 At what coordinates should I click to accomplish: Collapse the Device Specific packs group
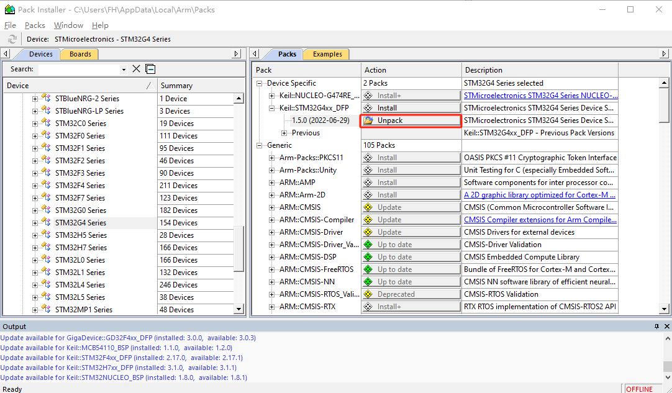260,83
